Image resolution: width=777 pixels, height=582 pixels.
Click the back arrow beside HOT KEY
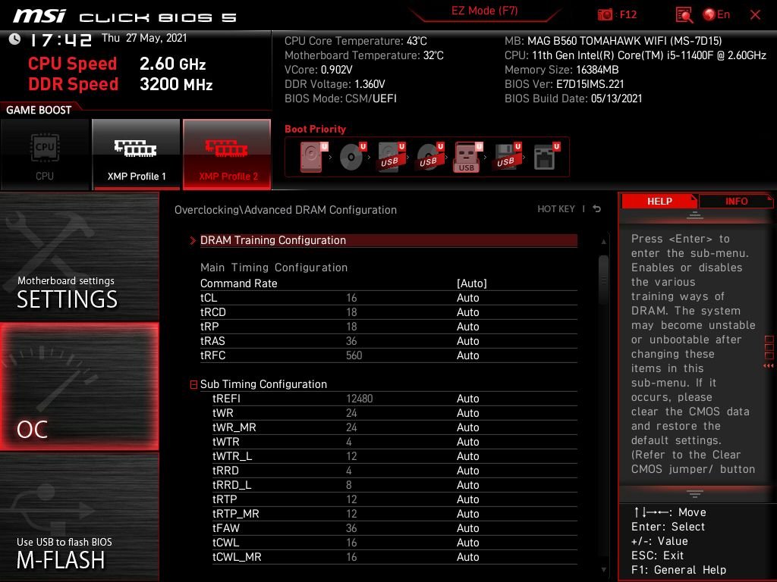pyautogui.click(x=597, y=209)
